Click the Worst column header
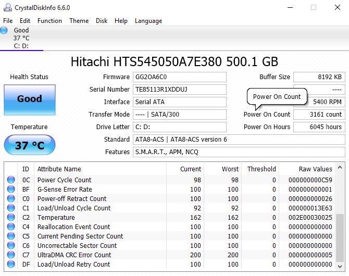 click(x=222, y=169)
